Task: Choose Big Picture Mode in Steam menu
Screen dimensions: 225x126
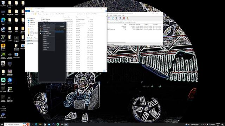Action: click(x=47, y=33)
